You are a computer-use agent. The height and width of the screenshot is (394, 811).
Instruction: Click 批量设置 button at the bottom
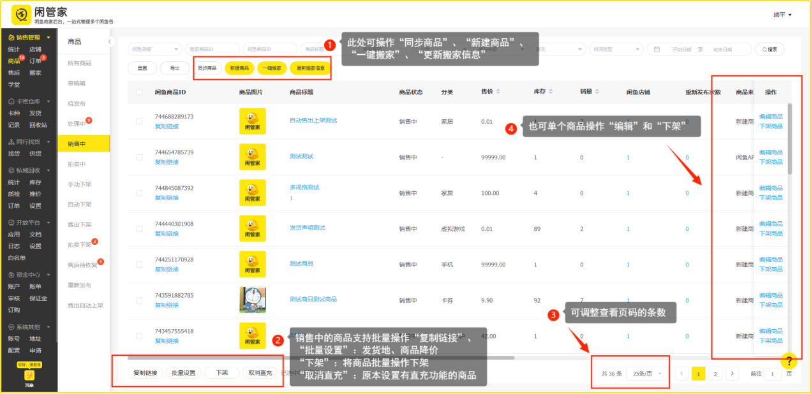184,373
